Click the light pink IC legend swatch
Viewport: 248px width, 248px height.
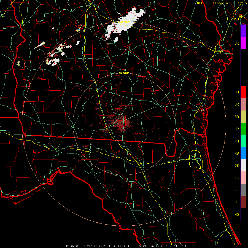coord(243,178)
